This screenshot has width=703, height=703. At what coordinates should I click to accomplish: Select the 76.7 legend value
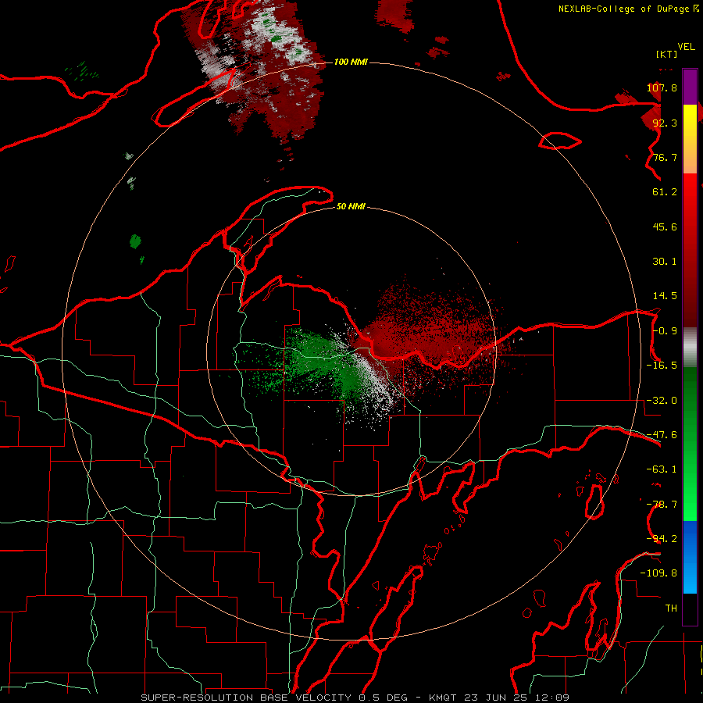point(665,157)
